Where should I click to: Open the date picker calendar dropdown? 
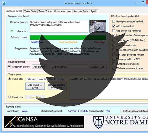click(x=63, y=79)
